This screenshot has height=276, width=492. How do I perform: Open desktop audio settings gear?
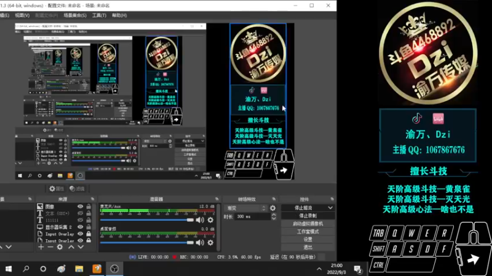210,242
